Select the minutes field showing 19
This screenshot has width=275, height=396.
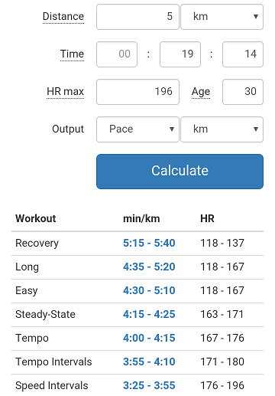[180, 54]
